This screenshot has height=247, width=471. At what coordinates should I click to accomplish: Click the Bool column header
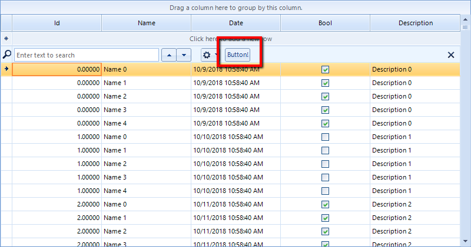tap(325, 23)
